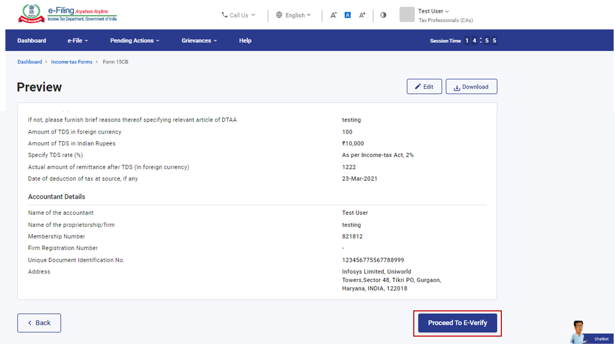Expand the Test User account menu
This screenshot has height=344, width=615.
point(433,11)
